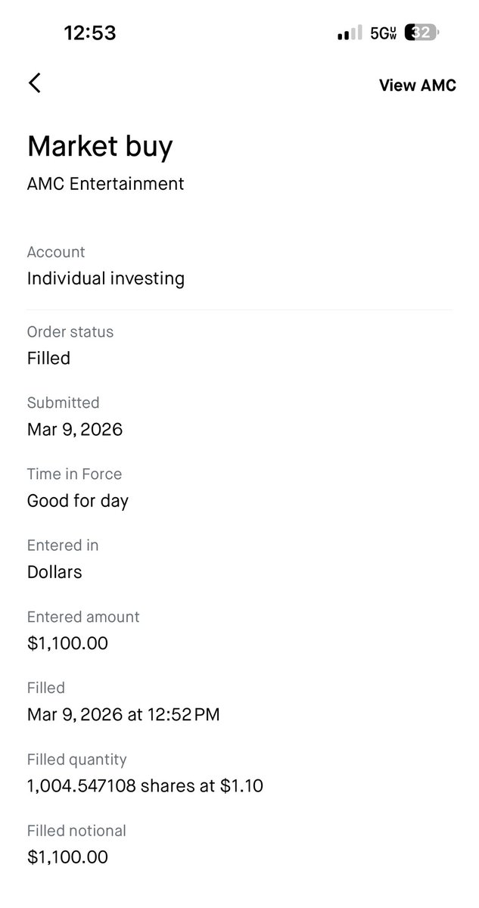Open the View AMC link
The image size is (479, 908).
coord(417,85)
